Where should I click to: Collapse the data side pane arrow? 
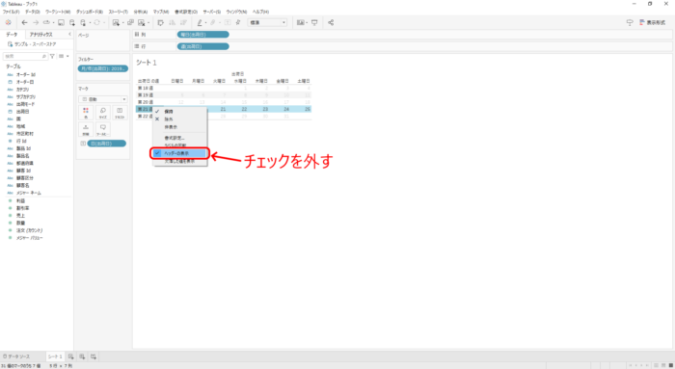coord(69,34)
